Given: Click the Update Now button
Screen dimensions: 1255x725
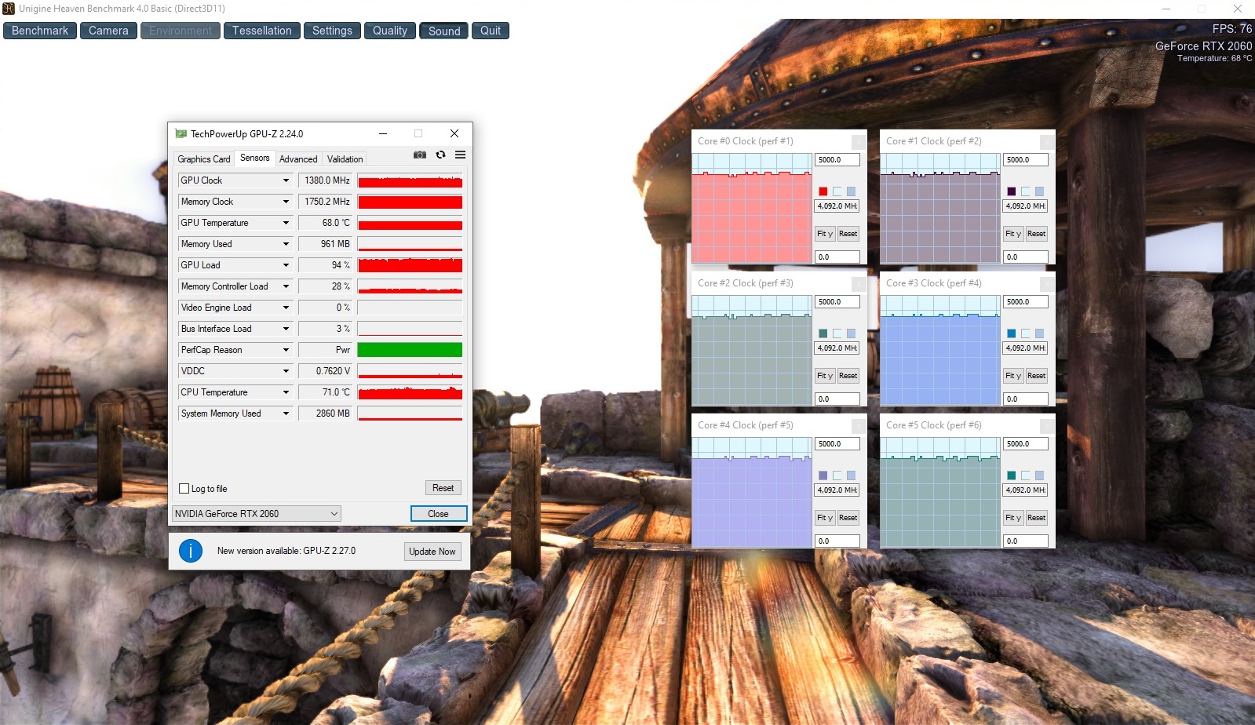Looking at the screenshot, I should pyautogui.click(x=432, y=552).
